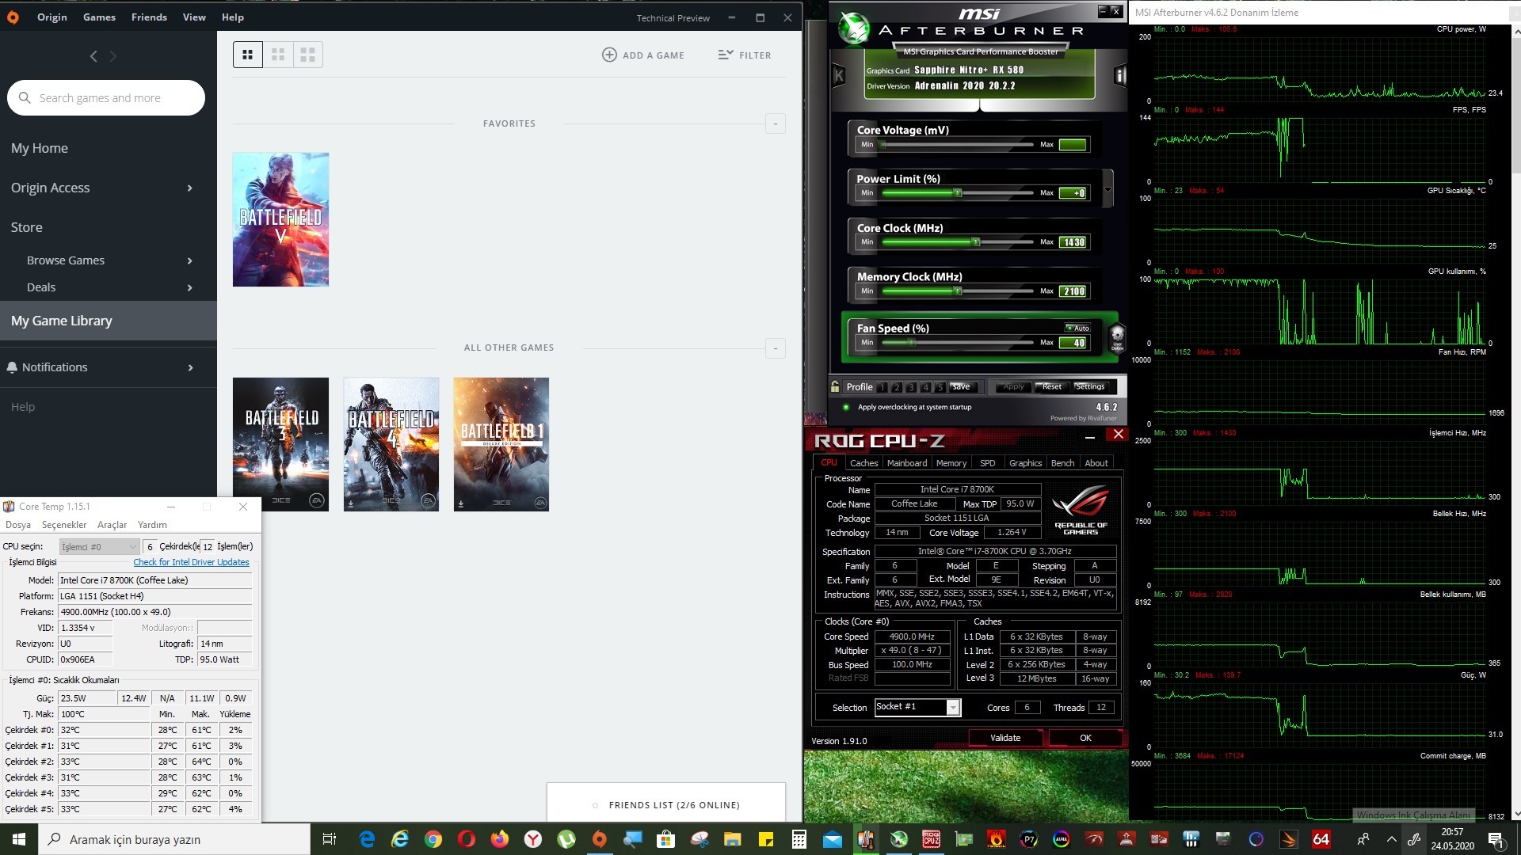Go back with Origin's back arrow
Viewport: 1521px width, 855px height.
tap(93, 56)
